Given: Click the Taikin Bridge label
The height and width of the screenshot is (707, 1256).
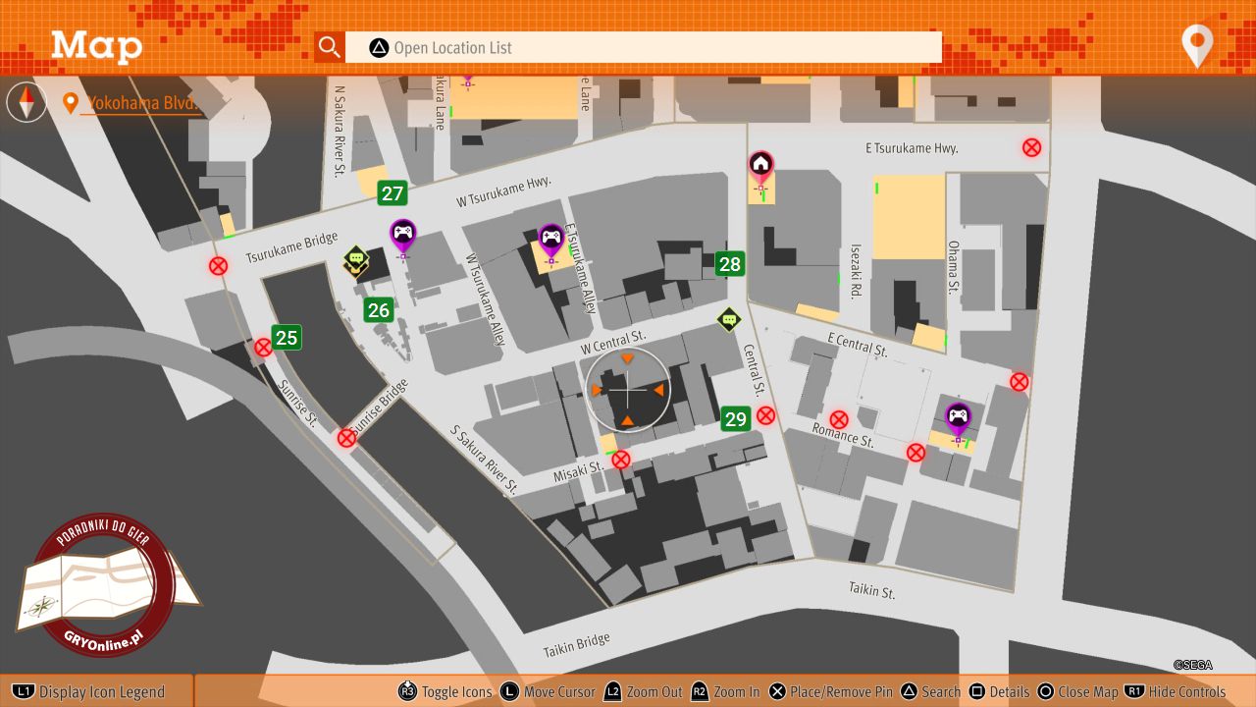Looking at the screenshot, I should 576,646.
